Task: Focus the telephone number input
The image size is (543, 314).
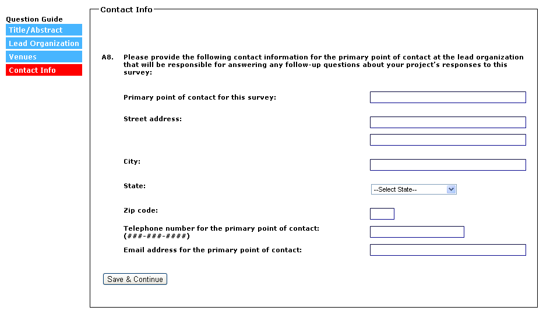Action: tap(417, 232)
